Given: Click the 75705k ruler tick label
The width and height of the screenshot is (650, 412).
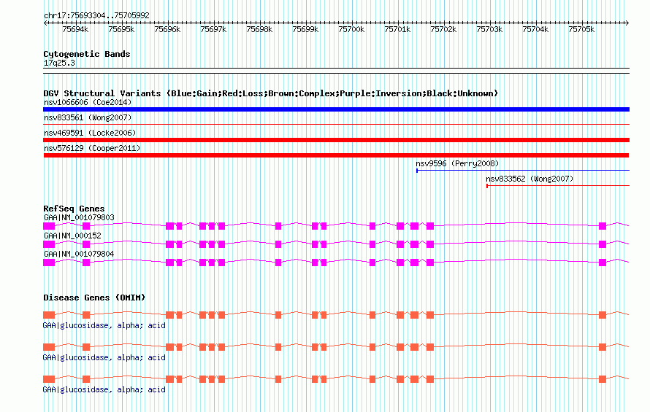Looking at the screenshot, I should pyautogui.click(x=581, y=30).
